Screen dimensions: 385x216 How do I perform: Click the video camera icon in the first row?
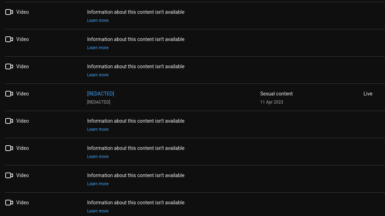click(9, 12)
